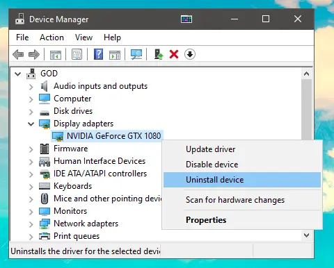334x268 pixels.
Task: Click the vertical scrollbar thumb
Action: click(x=306, y=110)
